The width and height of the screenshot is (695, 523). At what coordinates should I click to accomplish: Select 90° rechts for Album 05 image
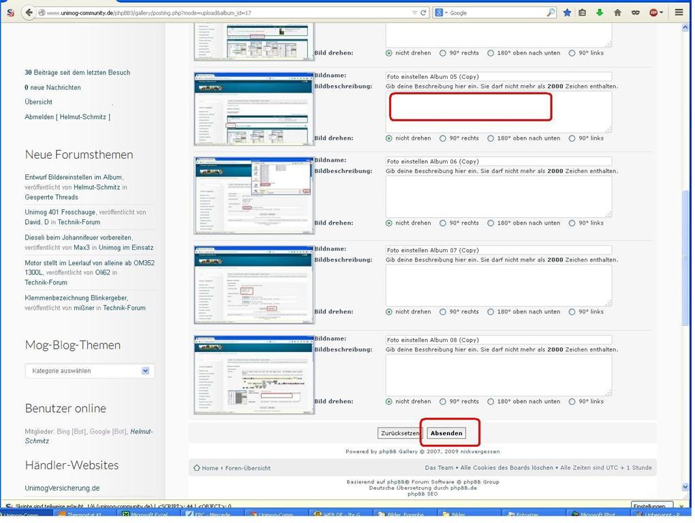[443, 138]
